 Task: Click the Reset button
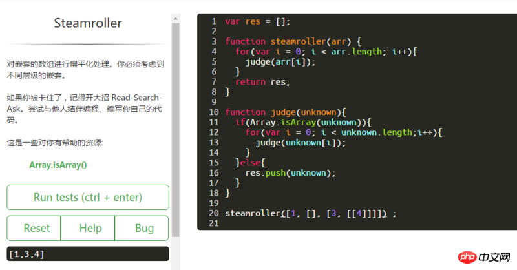point(34,228)
